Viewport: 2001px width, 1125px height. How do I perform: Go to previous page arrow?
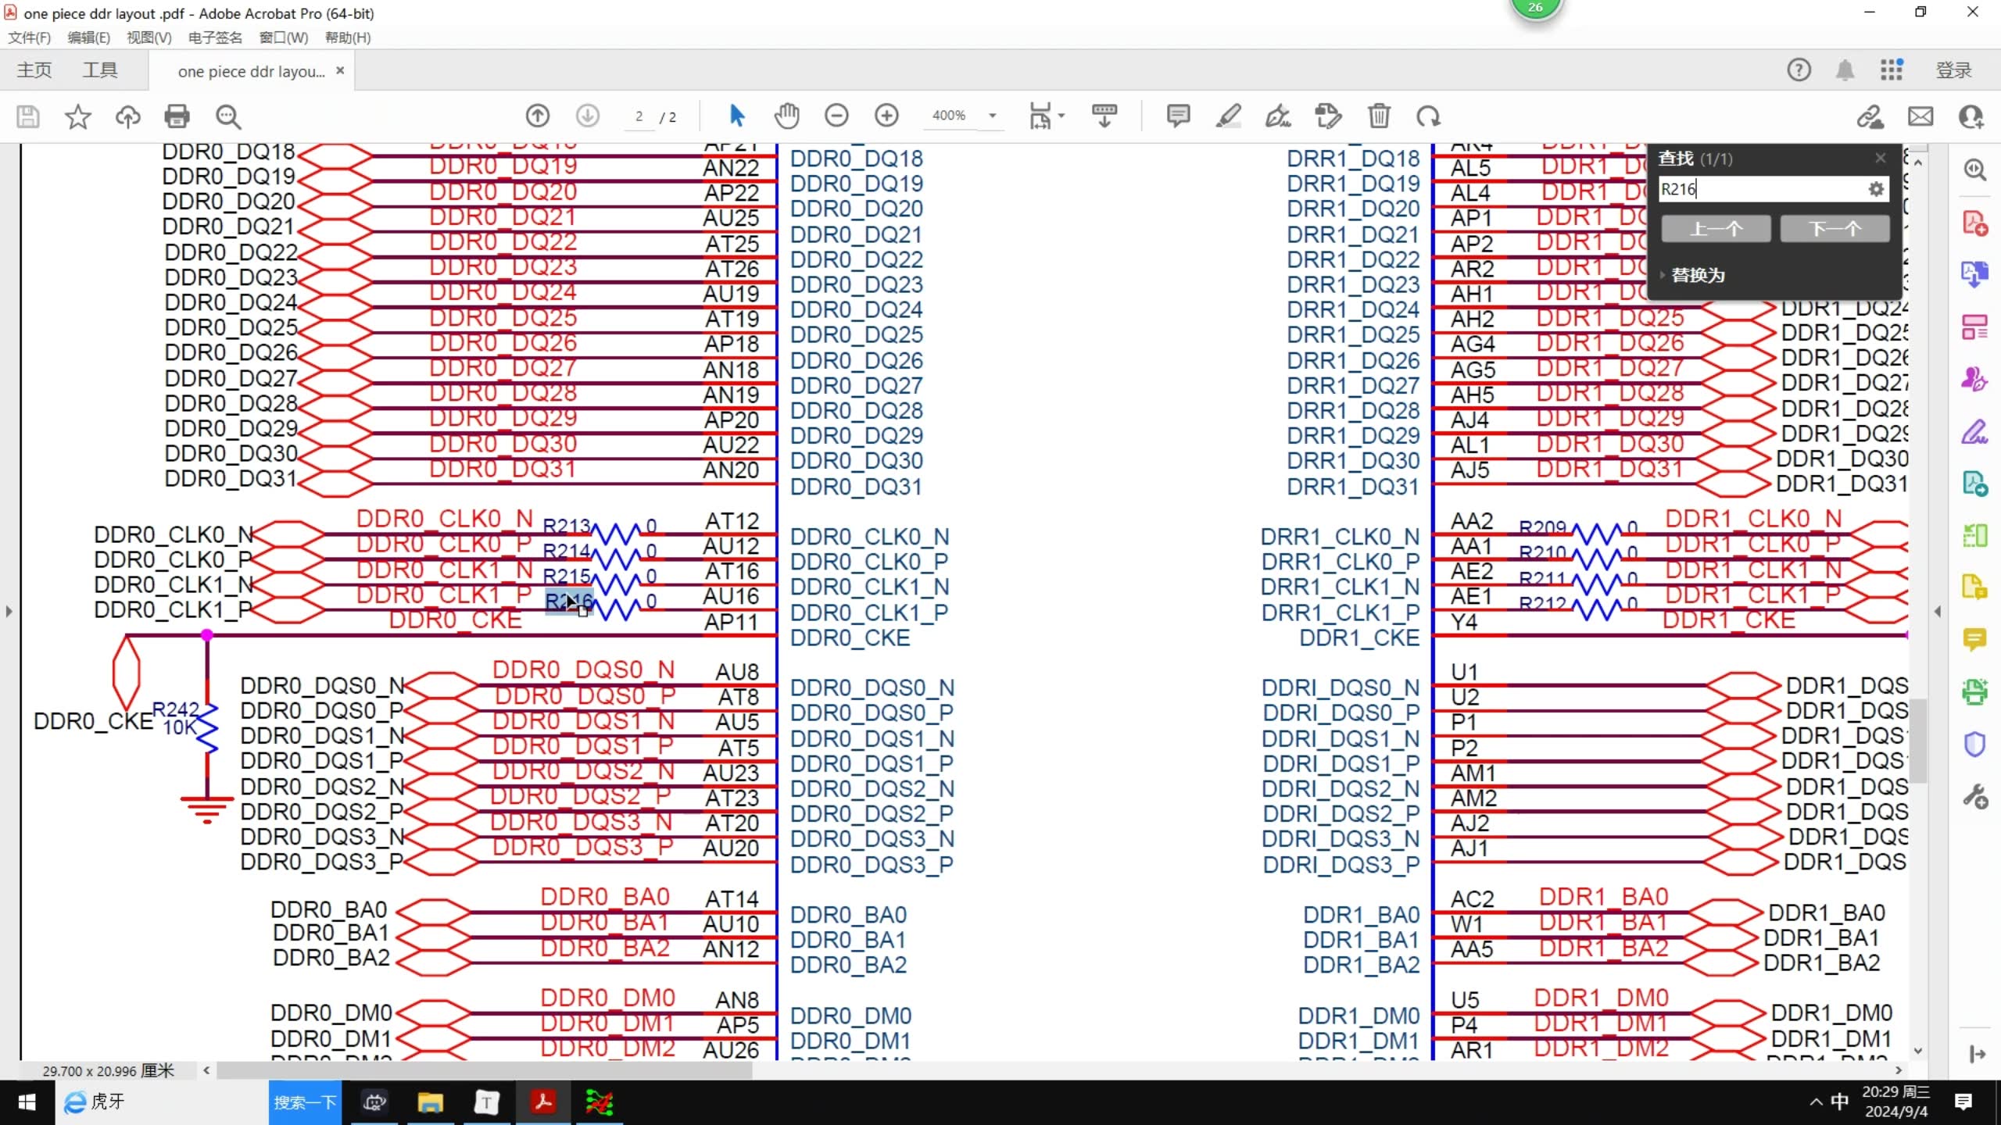tap(538, 116)
